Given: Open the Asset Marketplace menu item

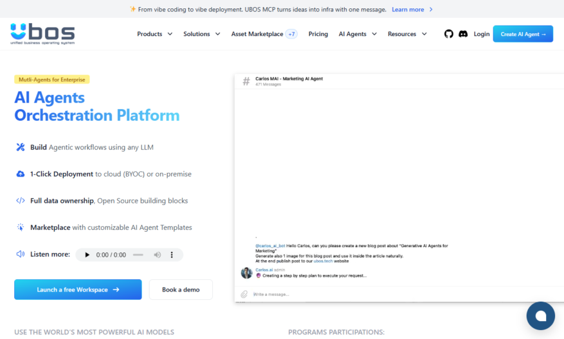Looking at the screenshot, I should click(257, 34).
